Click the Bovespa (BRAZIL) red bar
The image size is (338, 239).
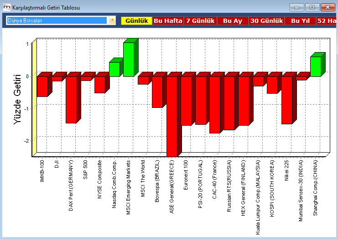click(157, 92)
